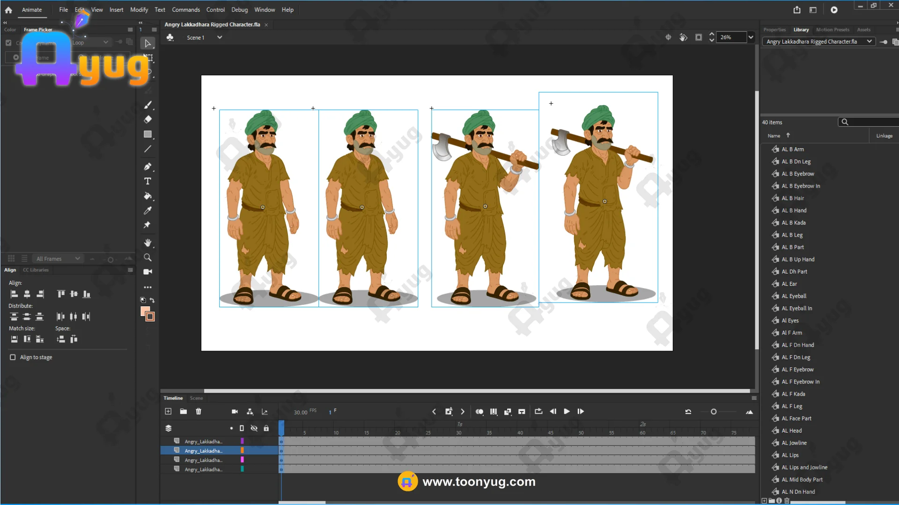Select the Rectangle tool

click(x=147, y=134)
